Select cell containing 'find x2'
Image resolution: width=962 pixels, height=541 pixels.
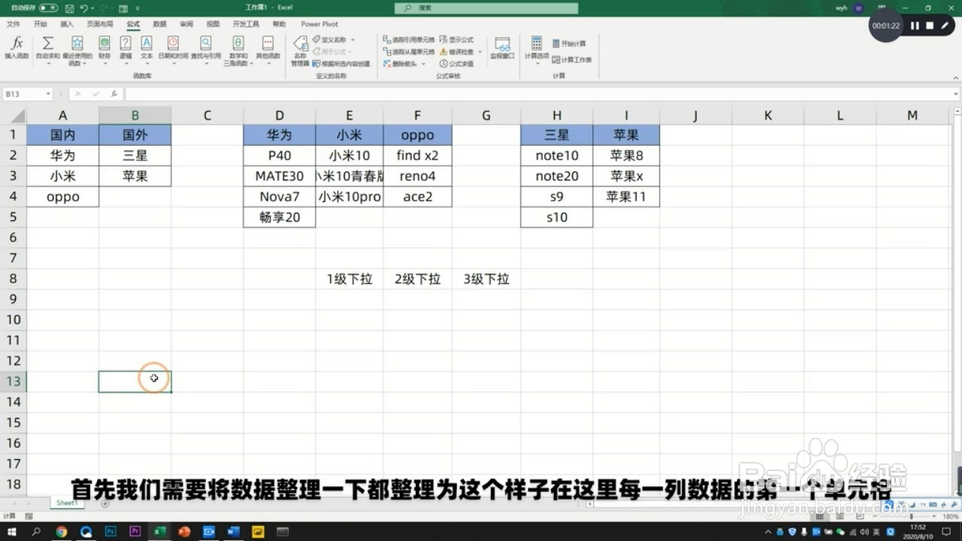[x=418, y=156]
